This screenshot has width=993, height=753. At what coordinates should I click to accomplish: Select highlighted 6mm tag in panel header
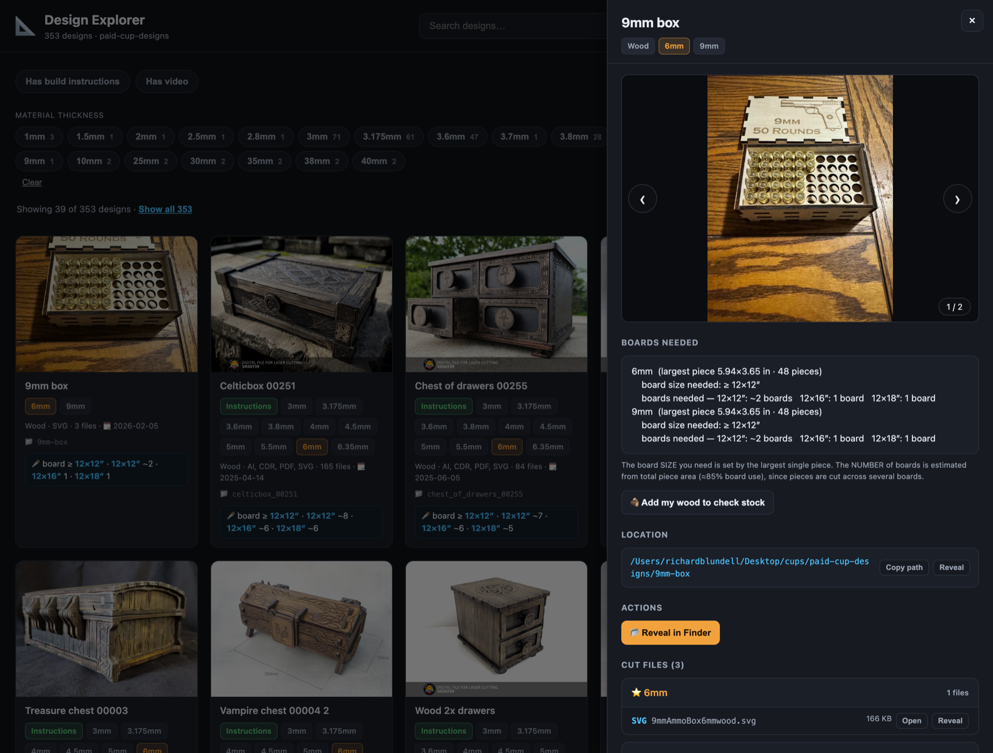click(674, 46)
